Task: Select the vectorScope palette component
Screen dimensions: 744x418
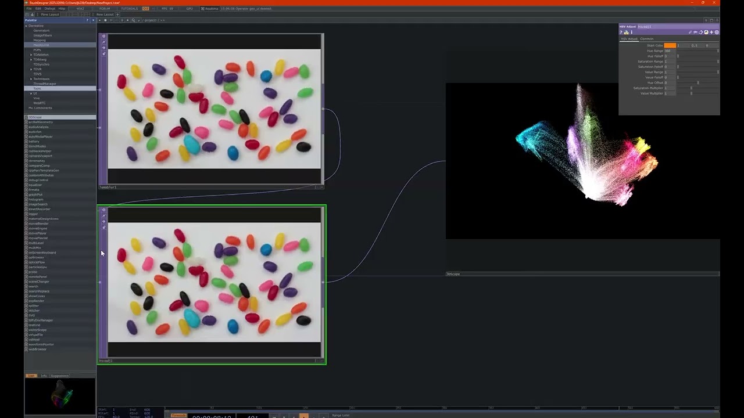Action: tap(37, 330)
